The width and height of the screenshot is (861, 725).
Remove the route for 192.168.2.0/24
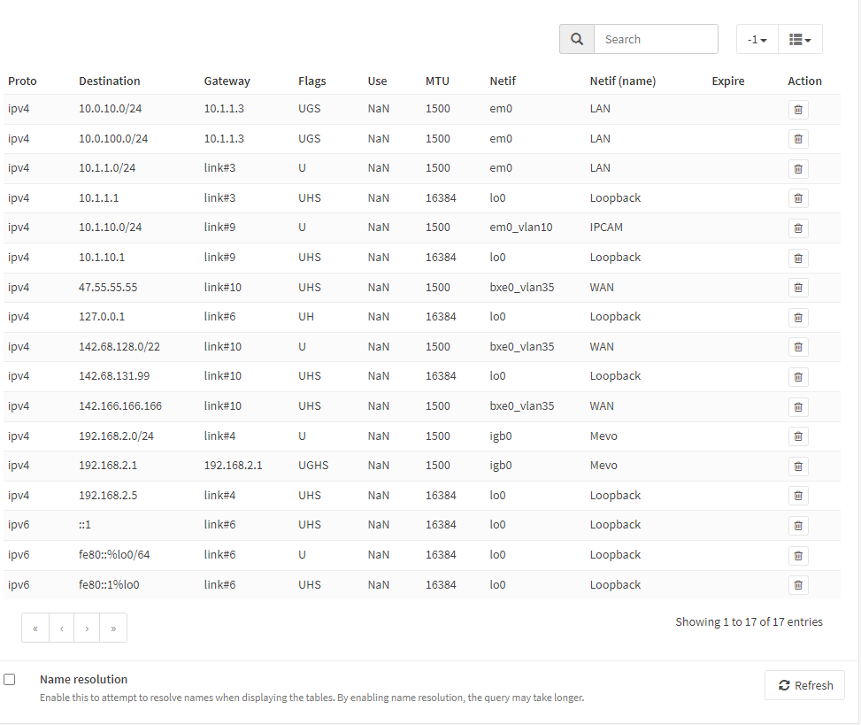(797, 436)
